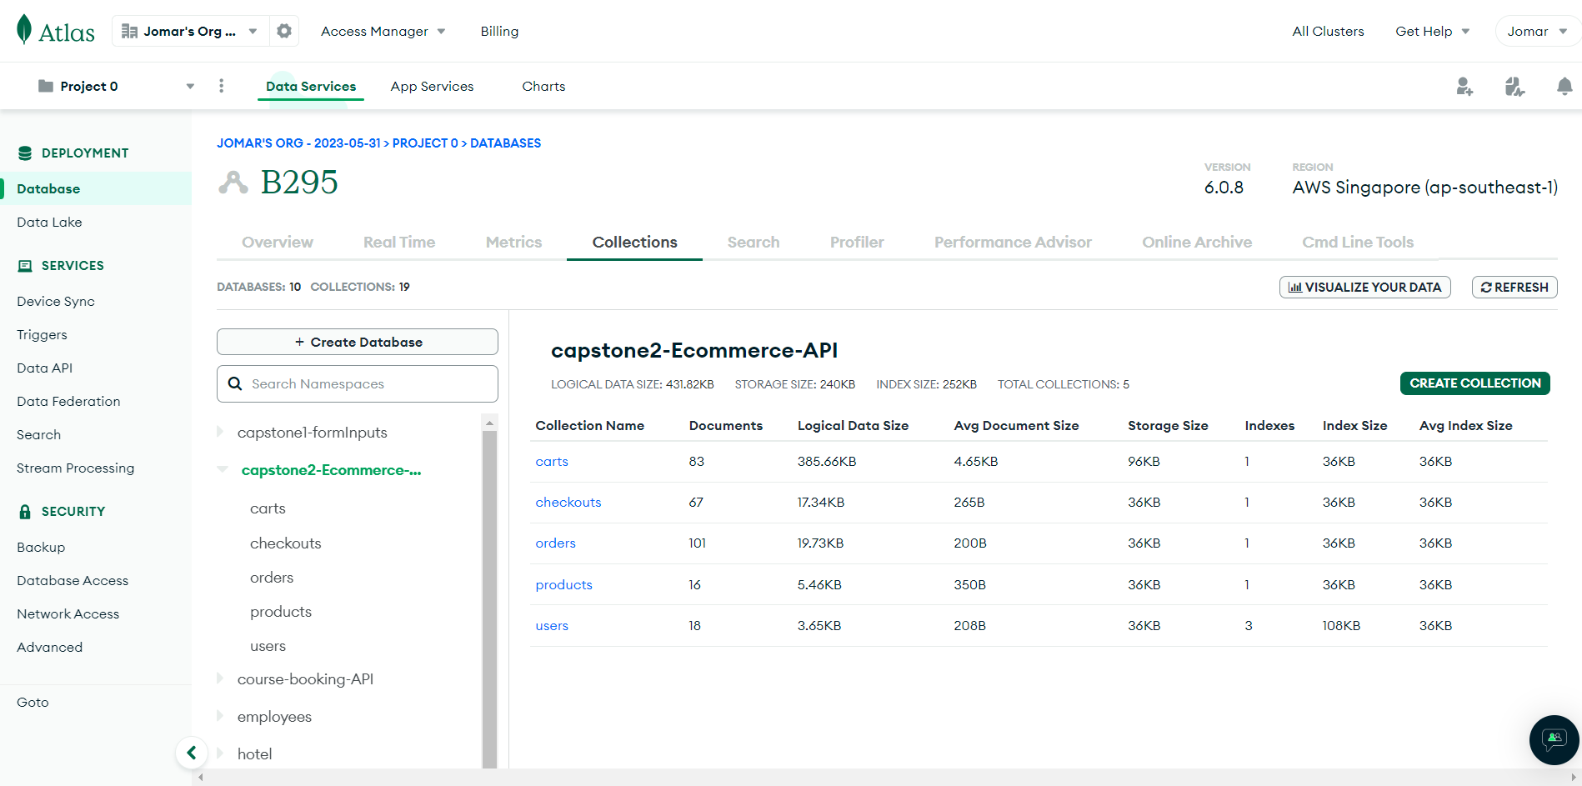The image size is (1582, 786).
Task: Open the Jomar user menu
Action: coord(1537,31)
